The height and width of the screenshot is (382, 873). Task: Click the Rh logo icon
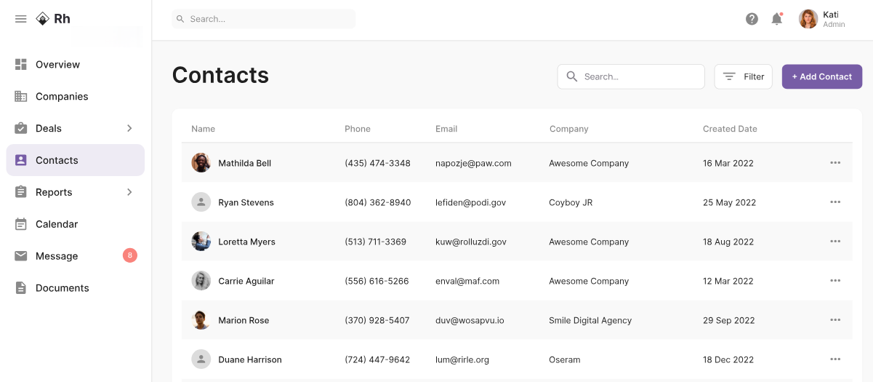click(x=43, y=19)
